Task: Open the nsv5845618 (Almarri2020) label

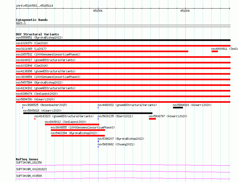Action: [42, 111]
